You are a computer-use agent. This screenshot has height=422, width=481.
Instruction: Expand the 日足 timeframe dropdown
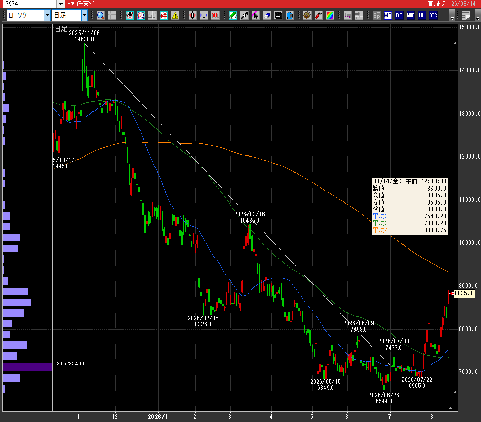[84, 15]
